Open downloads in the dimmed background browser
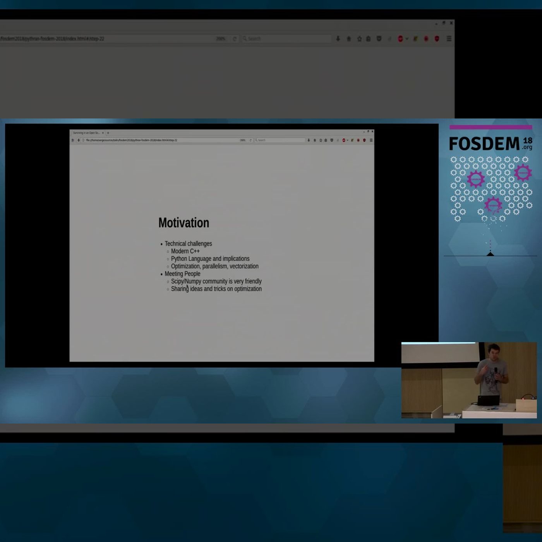Viewport: 542px width, 542px height. [x=338, y=39]
